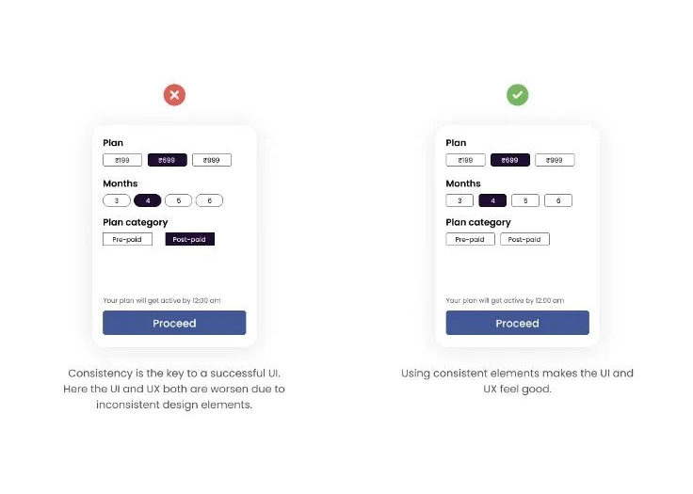693x494 pixels.
Task: Select Pre-paid category in right card
Action: (x=470, y=239)
